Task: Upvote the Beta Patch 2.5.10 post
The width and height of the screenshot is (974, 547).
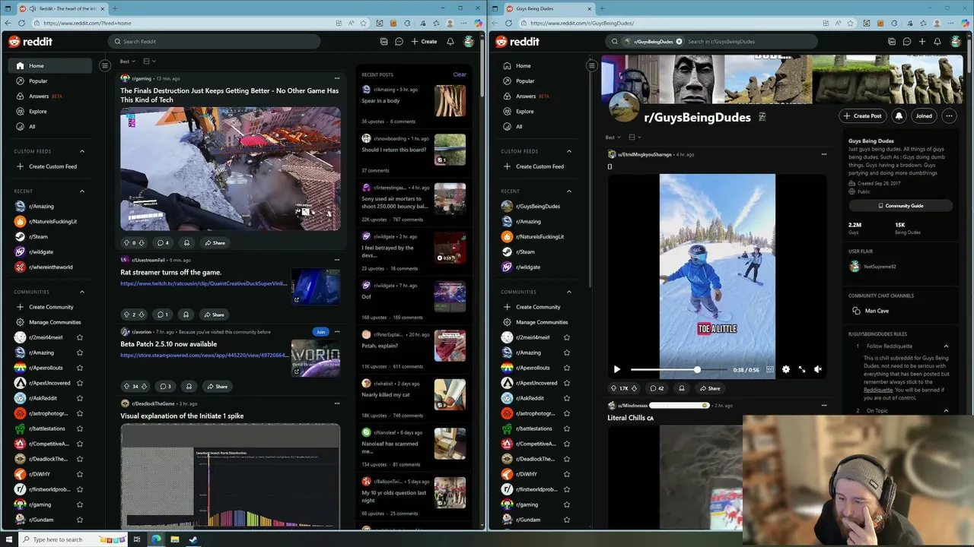Action: pos(126,387)
